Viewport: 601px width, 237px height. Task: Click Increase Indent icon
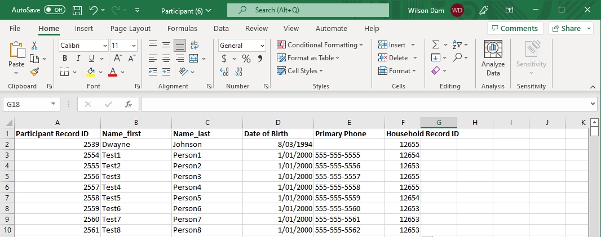pos(166,71)
